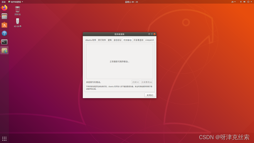This screenshot has height=143, width=254.
Task: Open the Trash (回收站) desktop icon
Action: pyautogui.click(x=18, y=11)
